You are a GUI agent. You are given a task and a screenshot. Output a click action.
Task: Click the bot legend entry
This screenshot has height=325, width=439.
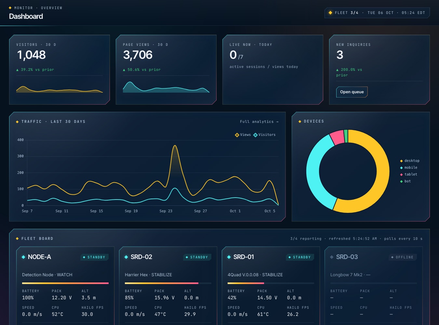(x=406, y=181)
